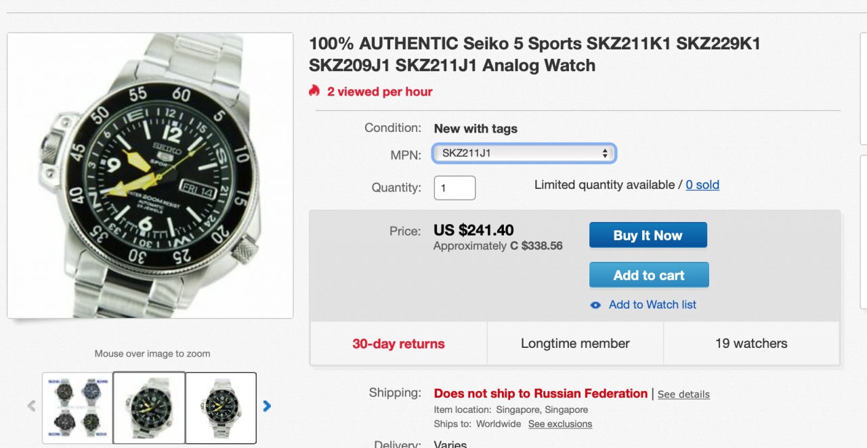Click the Add to Watch list link
Image resolution: width=867 pixels, height=448 pixels.
652,305
